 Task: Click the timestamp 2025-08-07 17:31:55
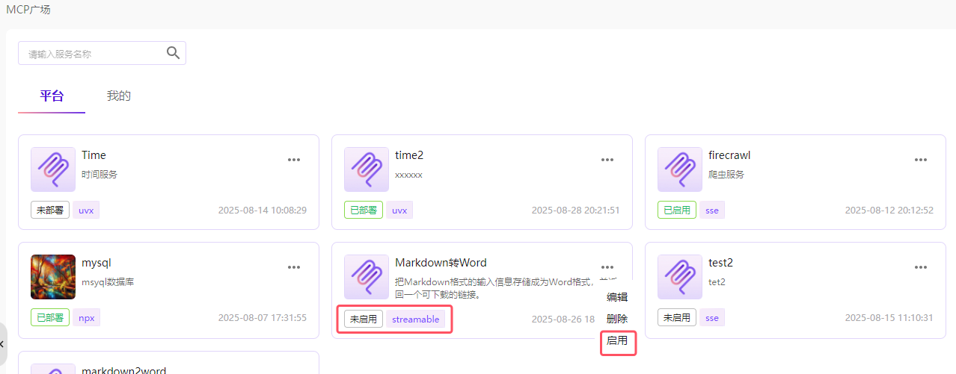(263, 318)
